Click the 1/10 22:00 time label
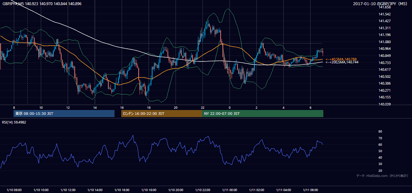The width and height of the screenshot is (412, 193). pyautogui.click(x=203, y=190)
